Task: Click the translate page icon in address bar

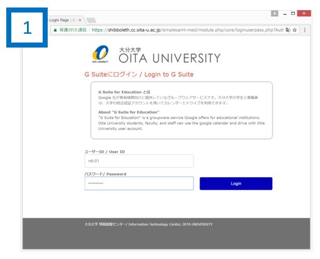Action: 288,30
